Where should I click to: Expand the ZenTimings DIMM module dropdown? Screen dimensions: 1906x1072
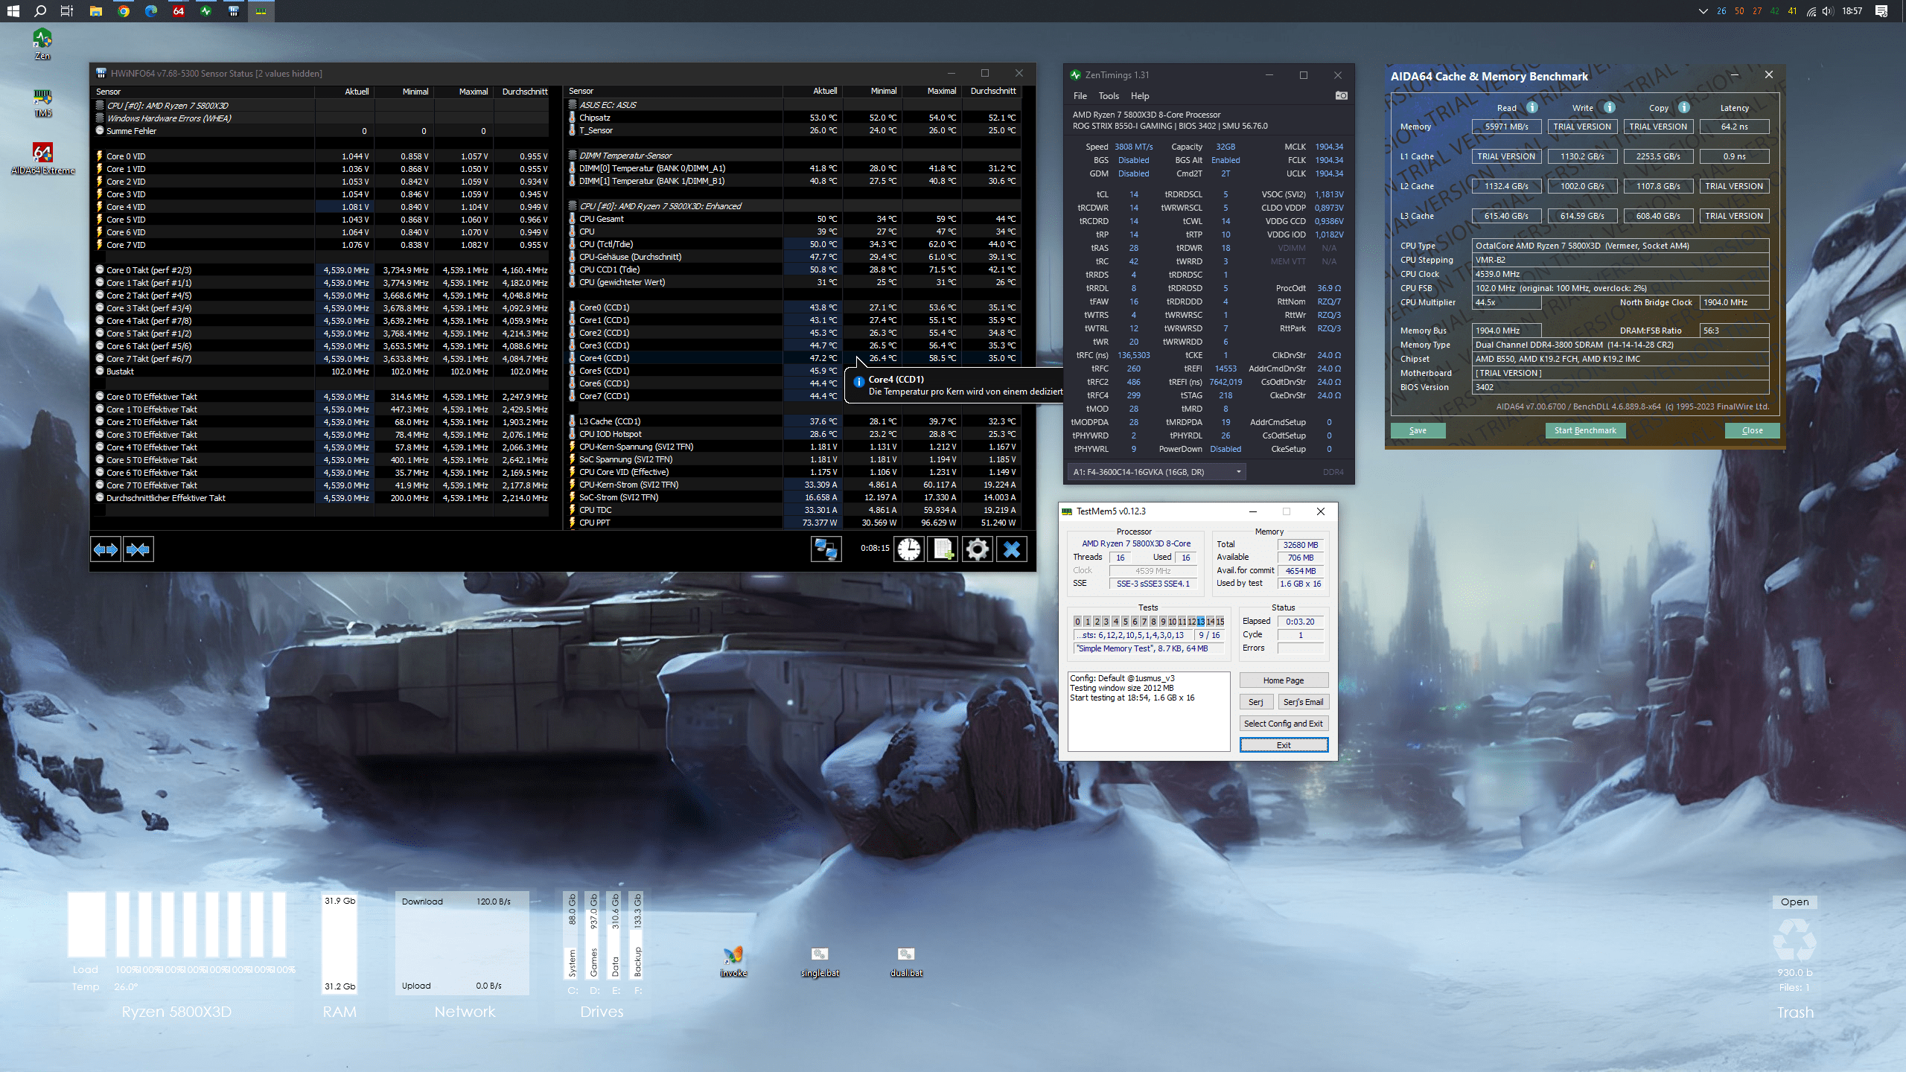[1239, 472]
